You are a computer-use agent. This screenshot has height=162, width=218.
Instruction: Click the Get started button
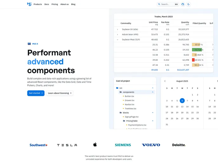click(x=36, y=93)
